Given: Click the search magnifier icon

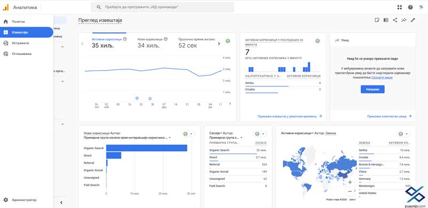Looking at the screenshot, I should (99, 7).
